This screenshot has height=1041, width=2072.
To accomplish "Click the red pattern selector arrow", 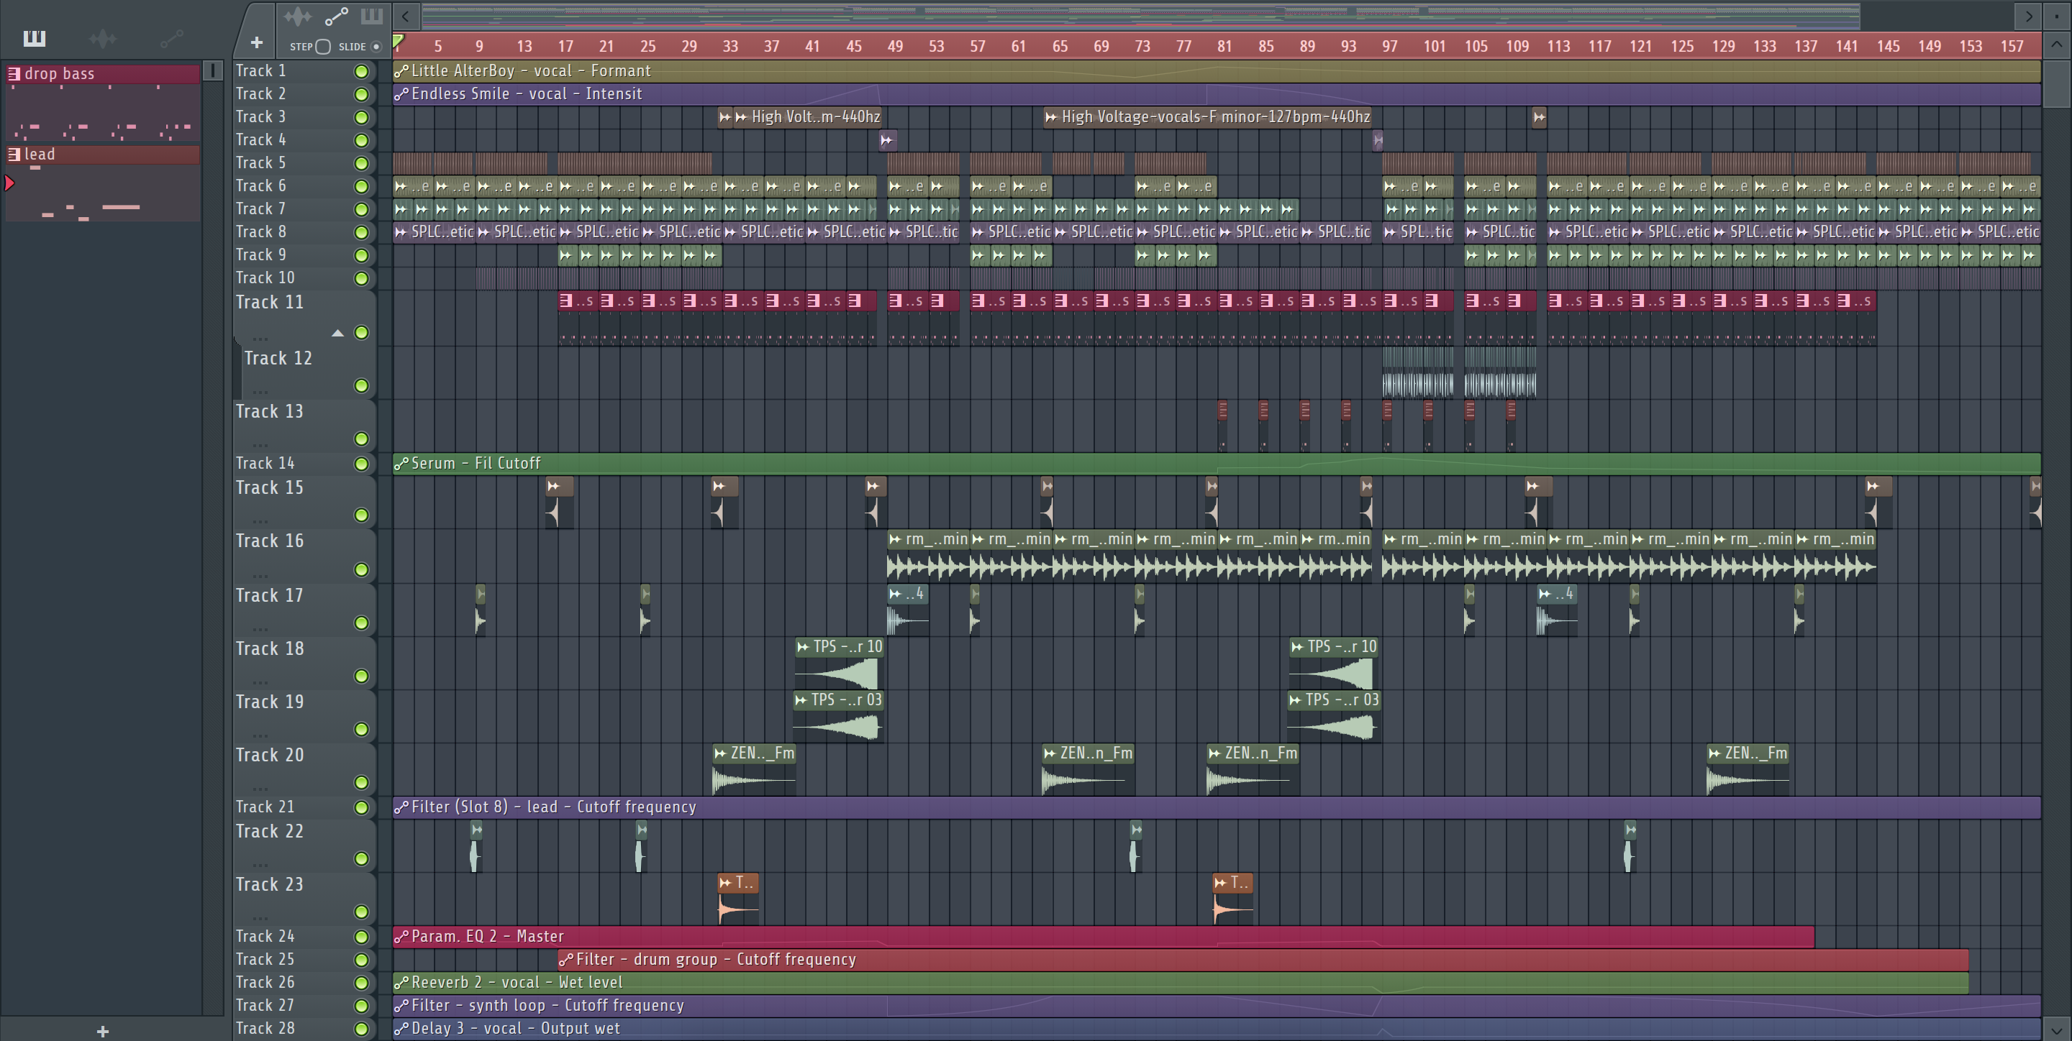I will coord(9,183).
